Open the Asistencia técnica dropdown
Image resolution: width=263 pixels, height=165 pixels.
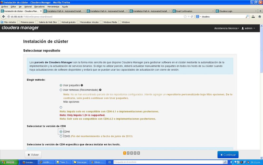click(227, 28)
